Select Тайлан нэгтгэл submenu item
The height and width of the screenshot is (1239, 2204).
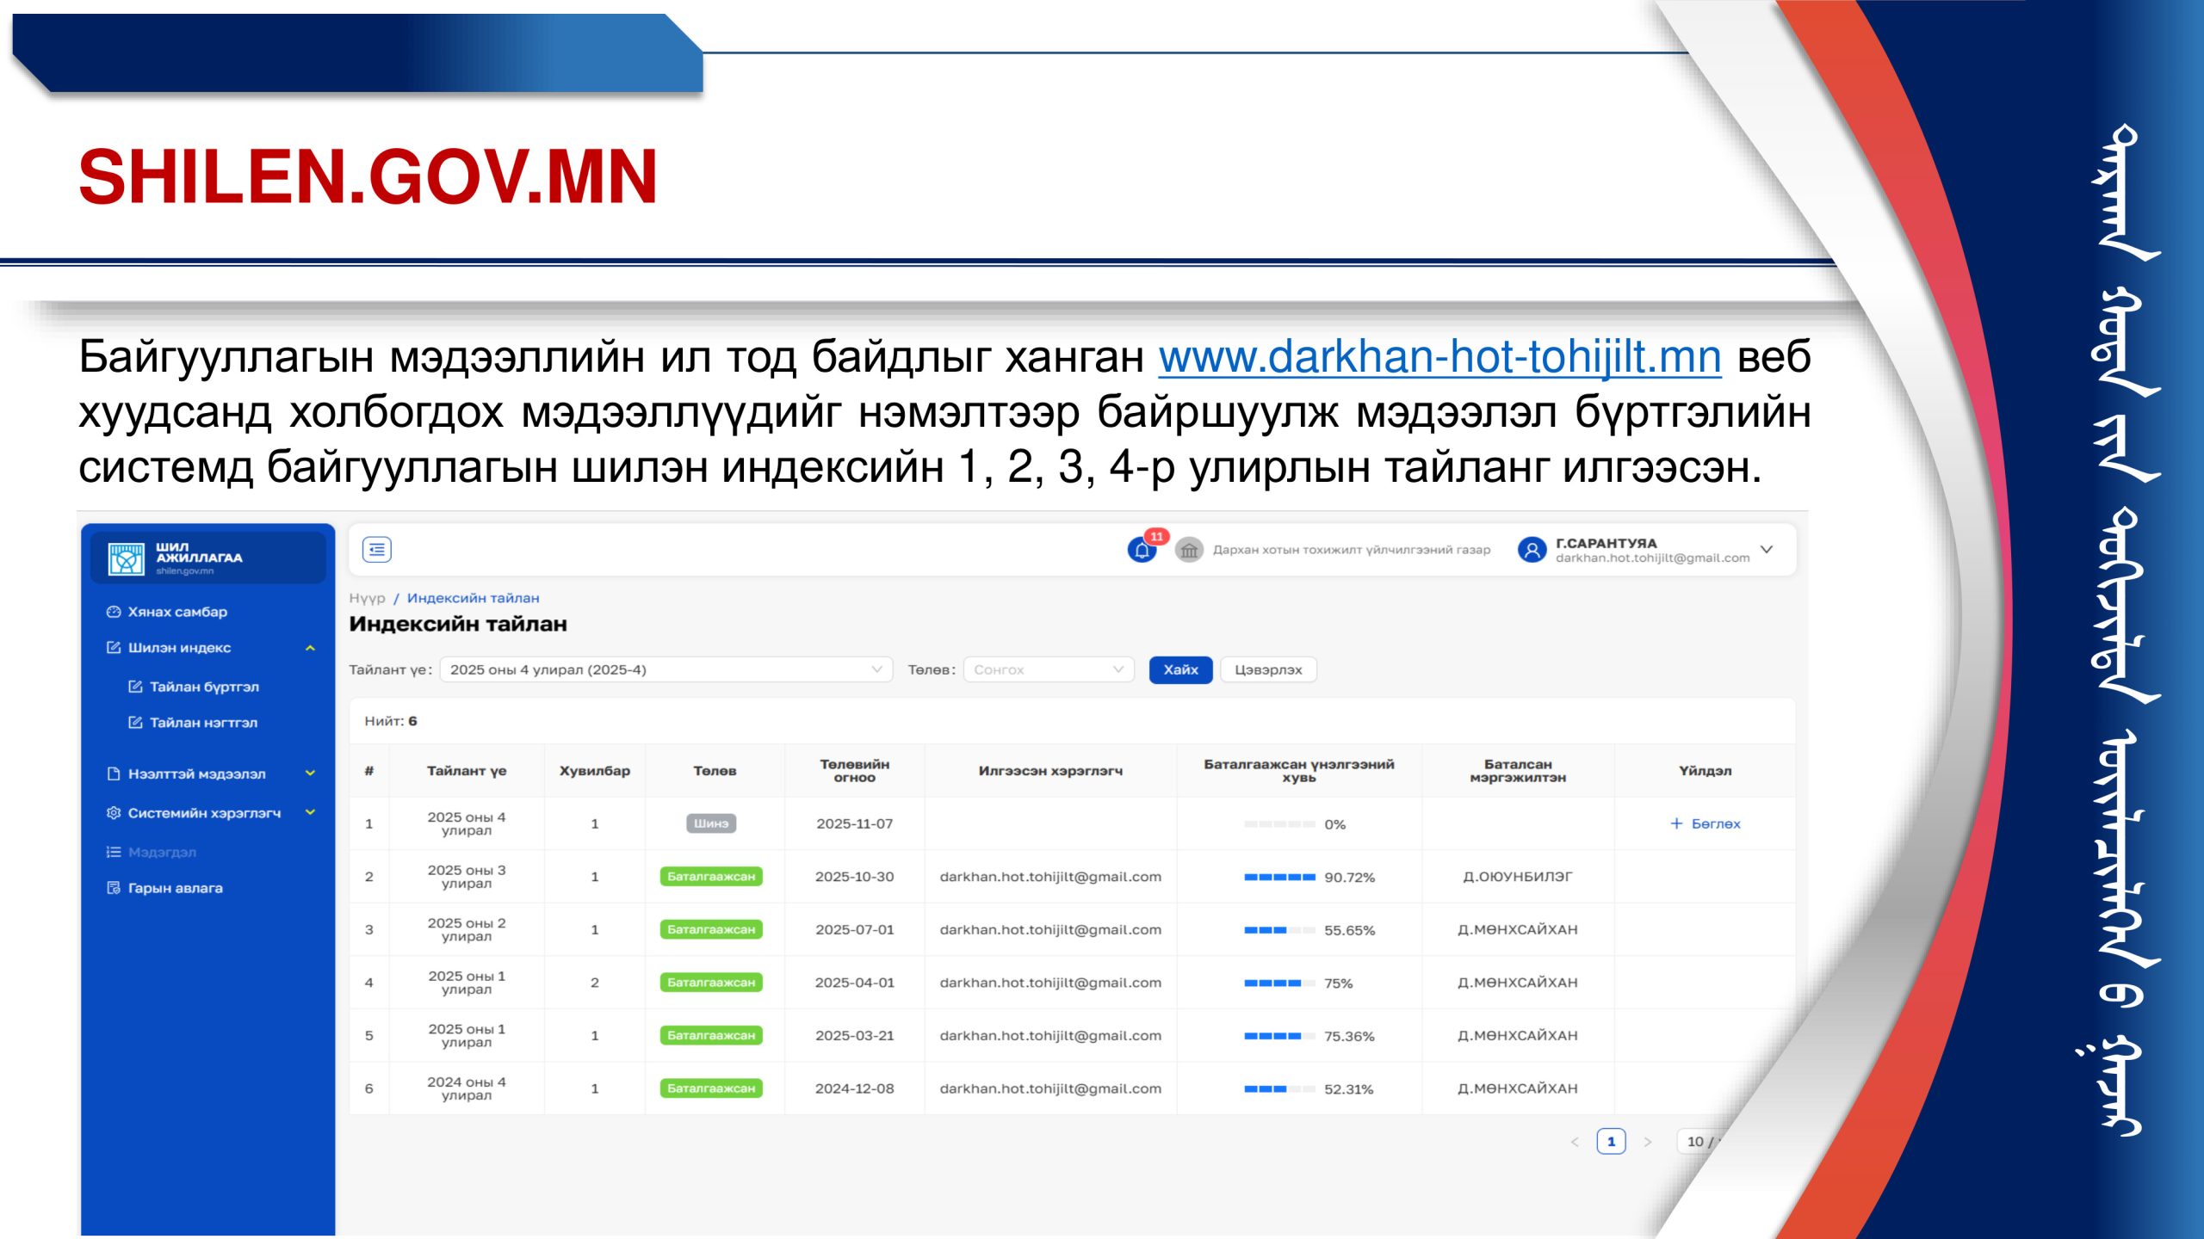(202, 723)
